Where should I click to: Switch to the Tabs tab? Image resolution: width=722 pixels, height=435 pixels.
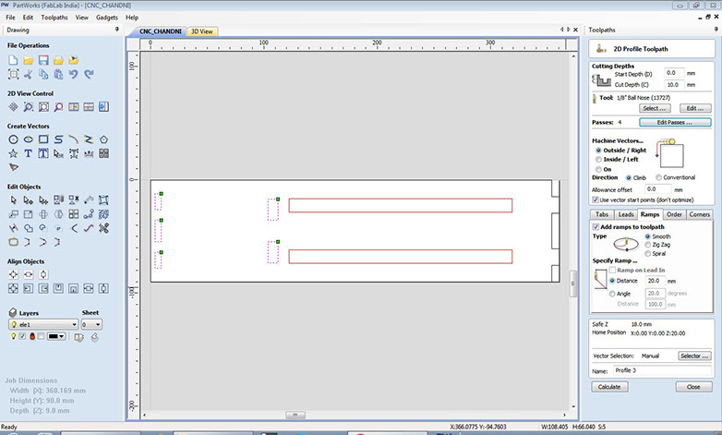[602, 214]
